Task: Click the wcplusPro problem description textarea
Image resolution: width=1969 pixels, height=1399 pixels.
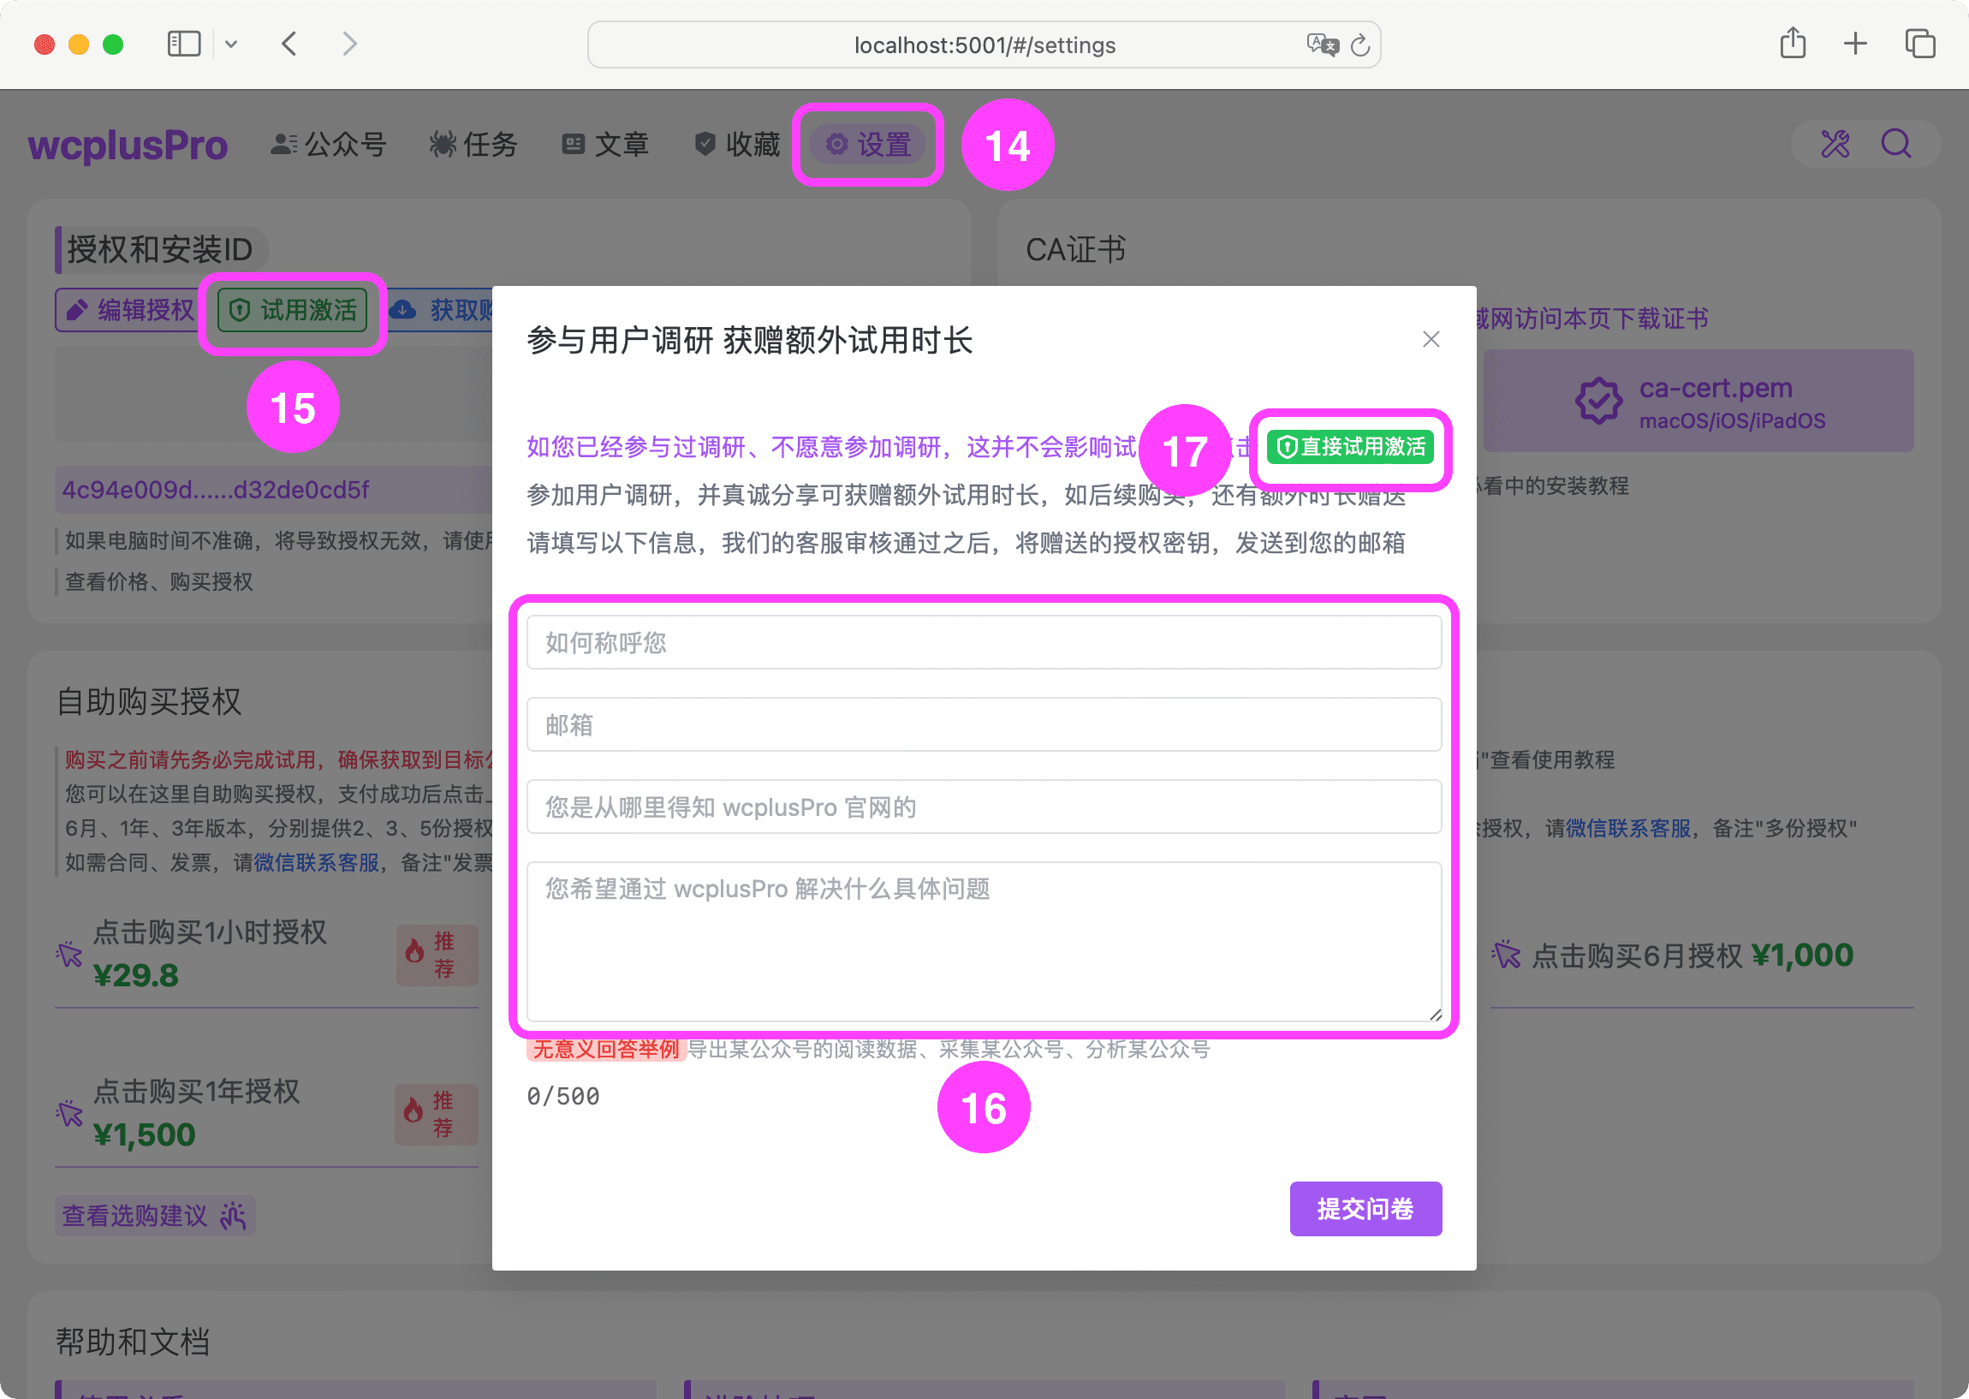Action: point(984,942)
